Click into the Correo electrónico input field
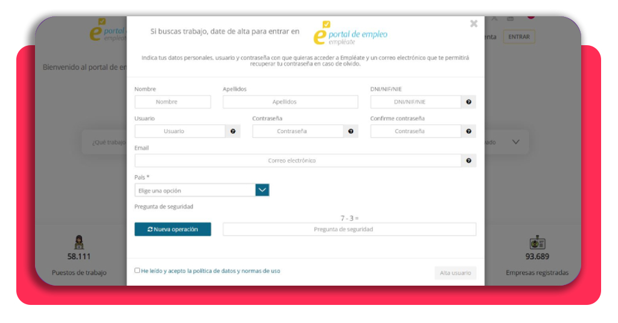This screenshot has width=618, height=323. (x=298, y=160)
